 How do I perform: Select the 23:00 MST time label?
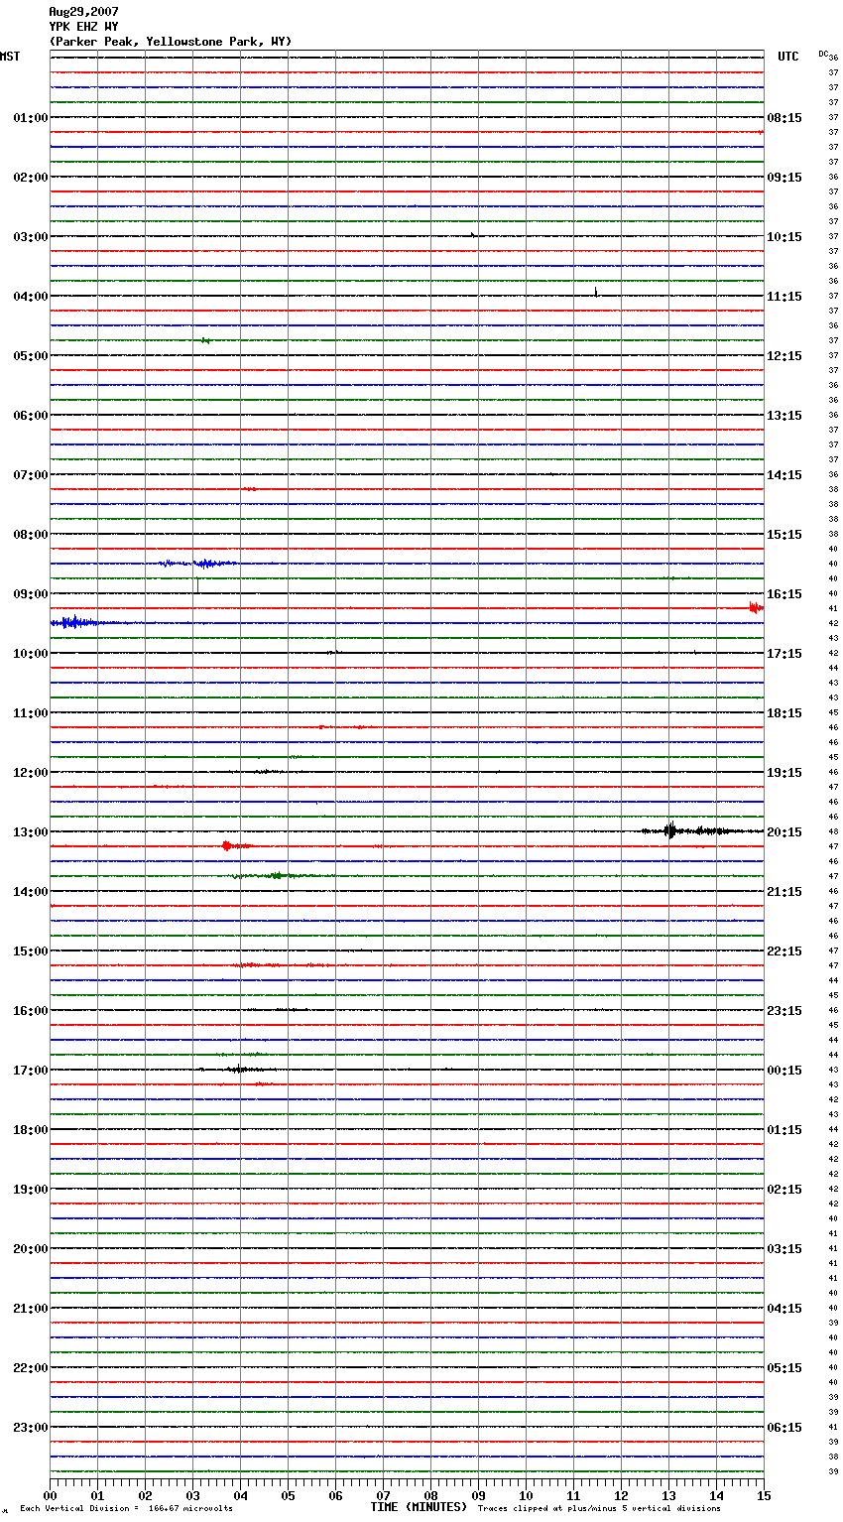point(30,1428)
